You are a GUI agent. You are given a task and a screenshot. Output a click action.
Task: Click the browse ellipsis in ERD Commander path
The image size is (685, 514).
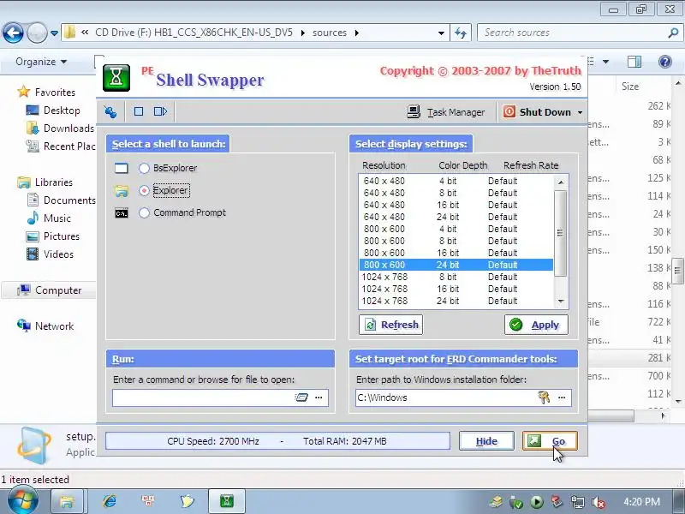click(x=562, y=397)
